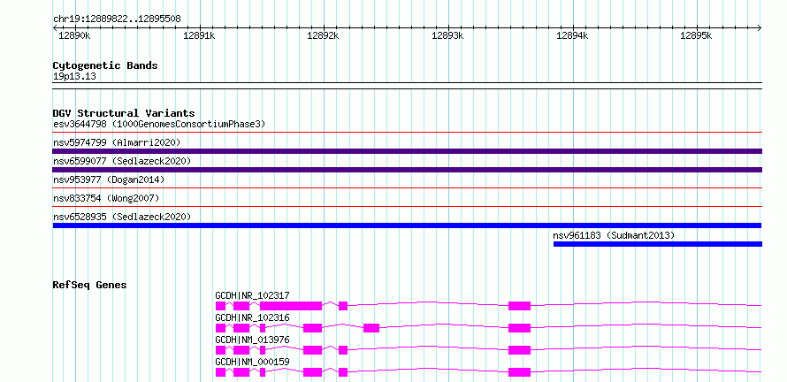Click the esv3644798 structural variant label
787x382 pixels.
click(159, 124)
